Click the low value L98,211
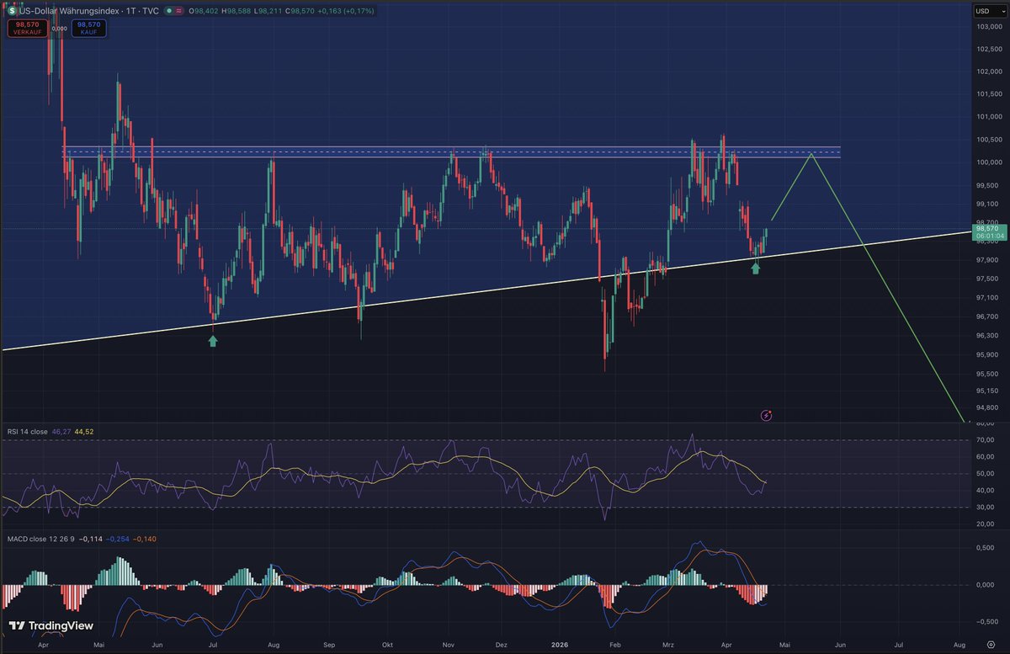1010x654 pixels. (x=268, y=11)
